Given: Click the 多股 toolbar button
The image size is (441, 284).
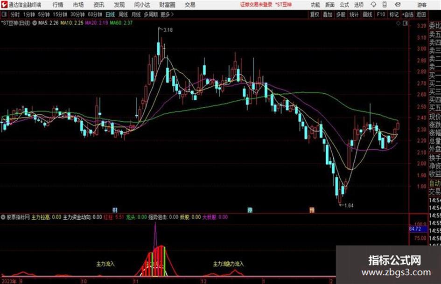Looking at the screenshot, I should tap(341, 14).
